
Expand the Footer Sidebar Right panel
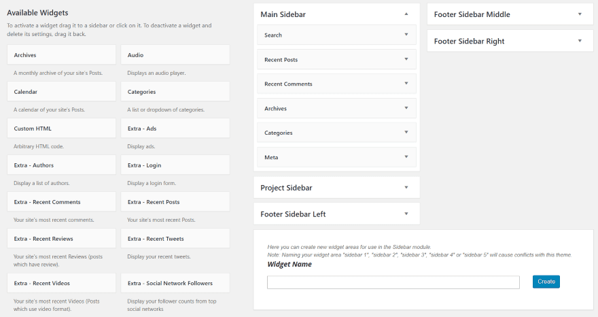pos(580,41)
